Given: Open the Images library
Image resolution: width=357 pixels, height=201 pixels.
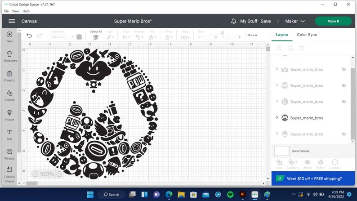Looking at the screenshot, I should (x=9, y=115).
